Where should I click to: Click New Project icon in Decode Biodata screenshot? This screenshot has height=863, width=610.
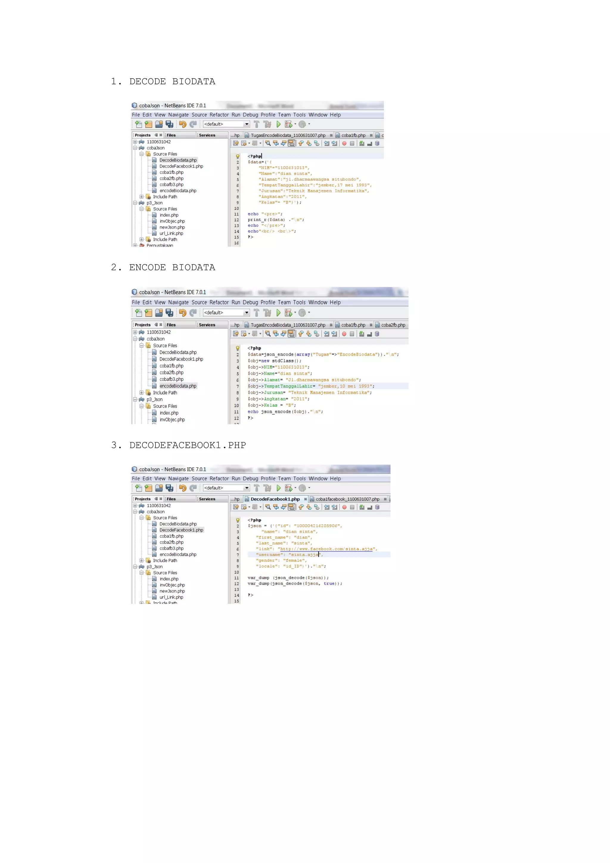[148, 124]
